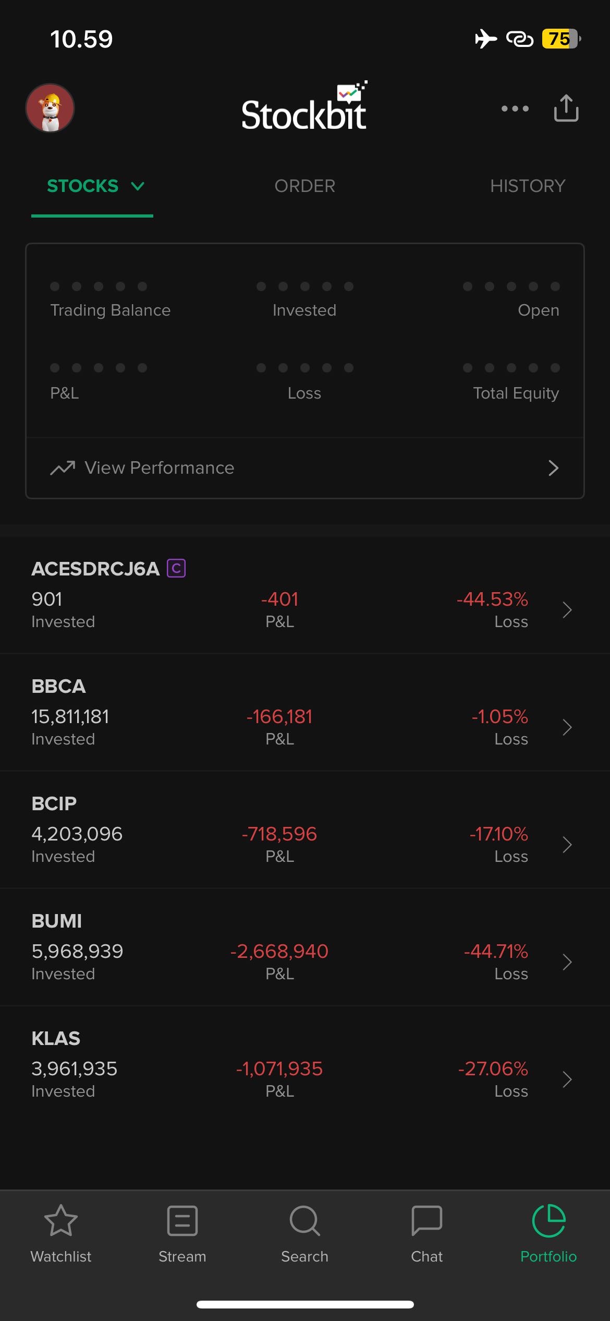The width and height of the screenshot is (610, 1321).
Task: Tap the Search magnifier icon
Action: [x=304, y=1221]
